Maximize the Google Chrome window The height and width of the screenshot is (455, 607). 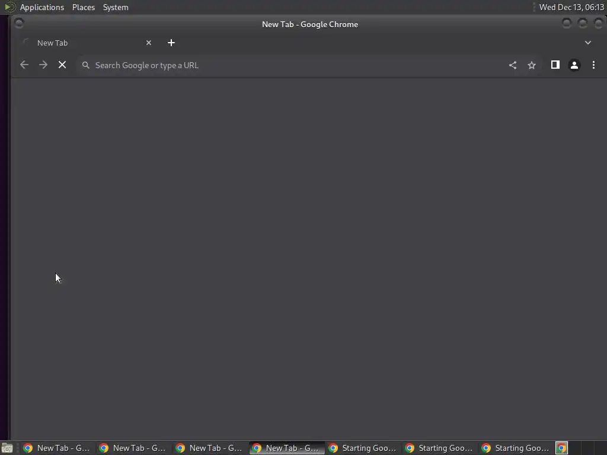point(583,23)
